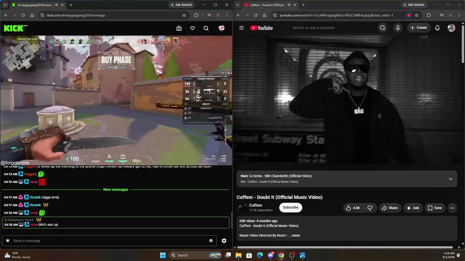
Task: Click Ask Gemini in the YouTube window
Action: click(x=413, y=5)
